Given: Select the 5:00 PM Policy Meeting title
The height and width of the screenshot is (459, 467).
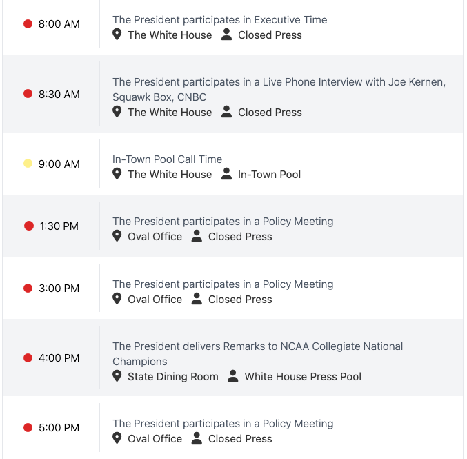Looking at the screenshot, I should point(223,424).
